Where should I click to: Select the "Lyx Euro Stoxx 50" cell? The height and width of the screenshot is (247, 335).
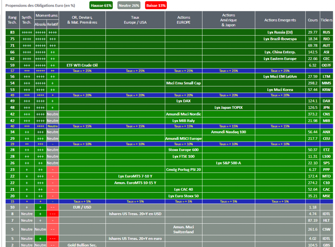[183, 196]
